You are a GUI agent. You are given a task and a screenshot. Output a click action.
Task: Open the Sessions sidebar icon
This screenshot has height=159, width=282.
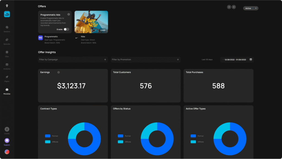(7, 27)
